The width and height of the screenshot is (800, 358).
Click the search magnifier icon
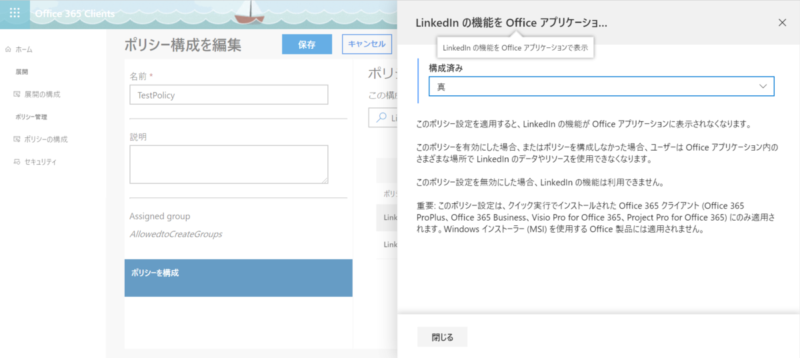pyautogui.click(x=381, y=117)
